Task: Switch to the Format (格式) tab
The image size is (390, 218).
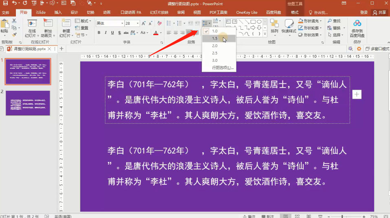Action: click(295, 13)
